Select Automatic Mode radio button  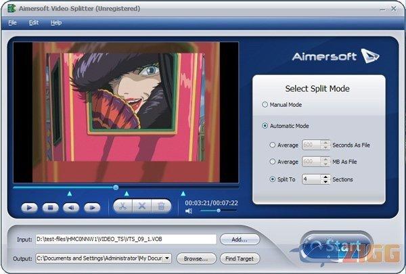[x=265, y=126]
